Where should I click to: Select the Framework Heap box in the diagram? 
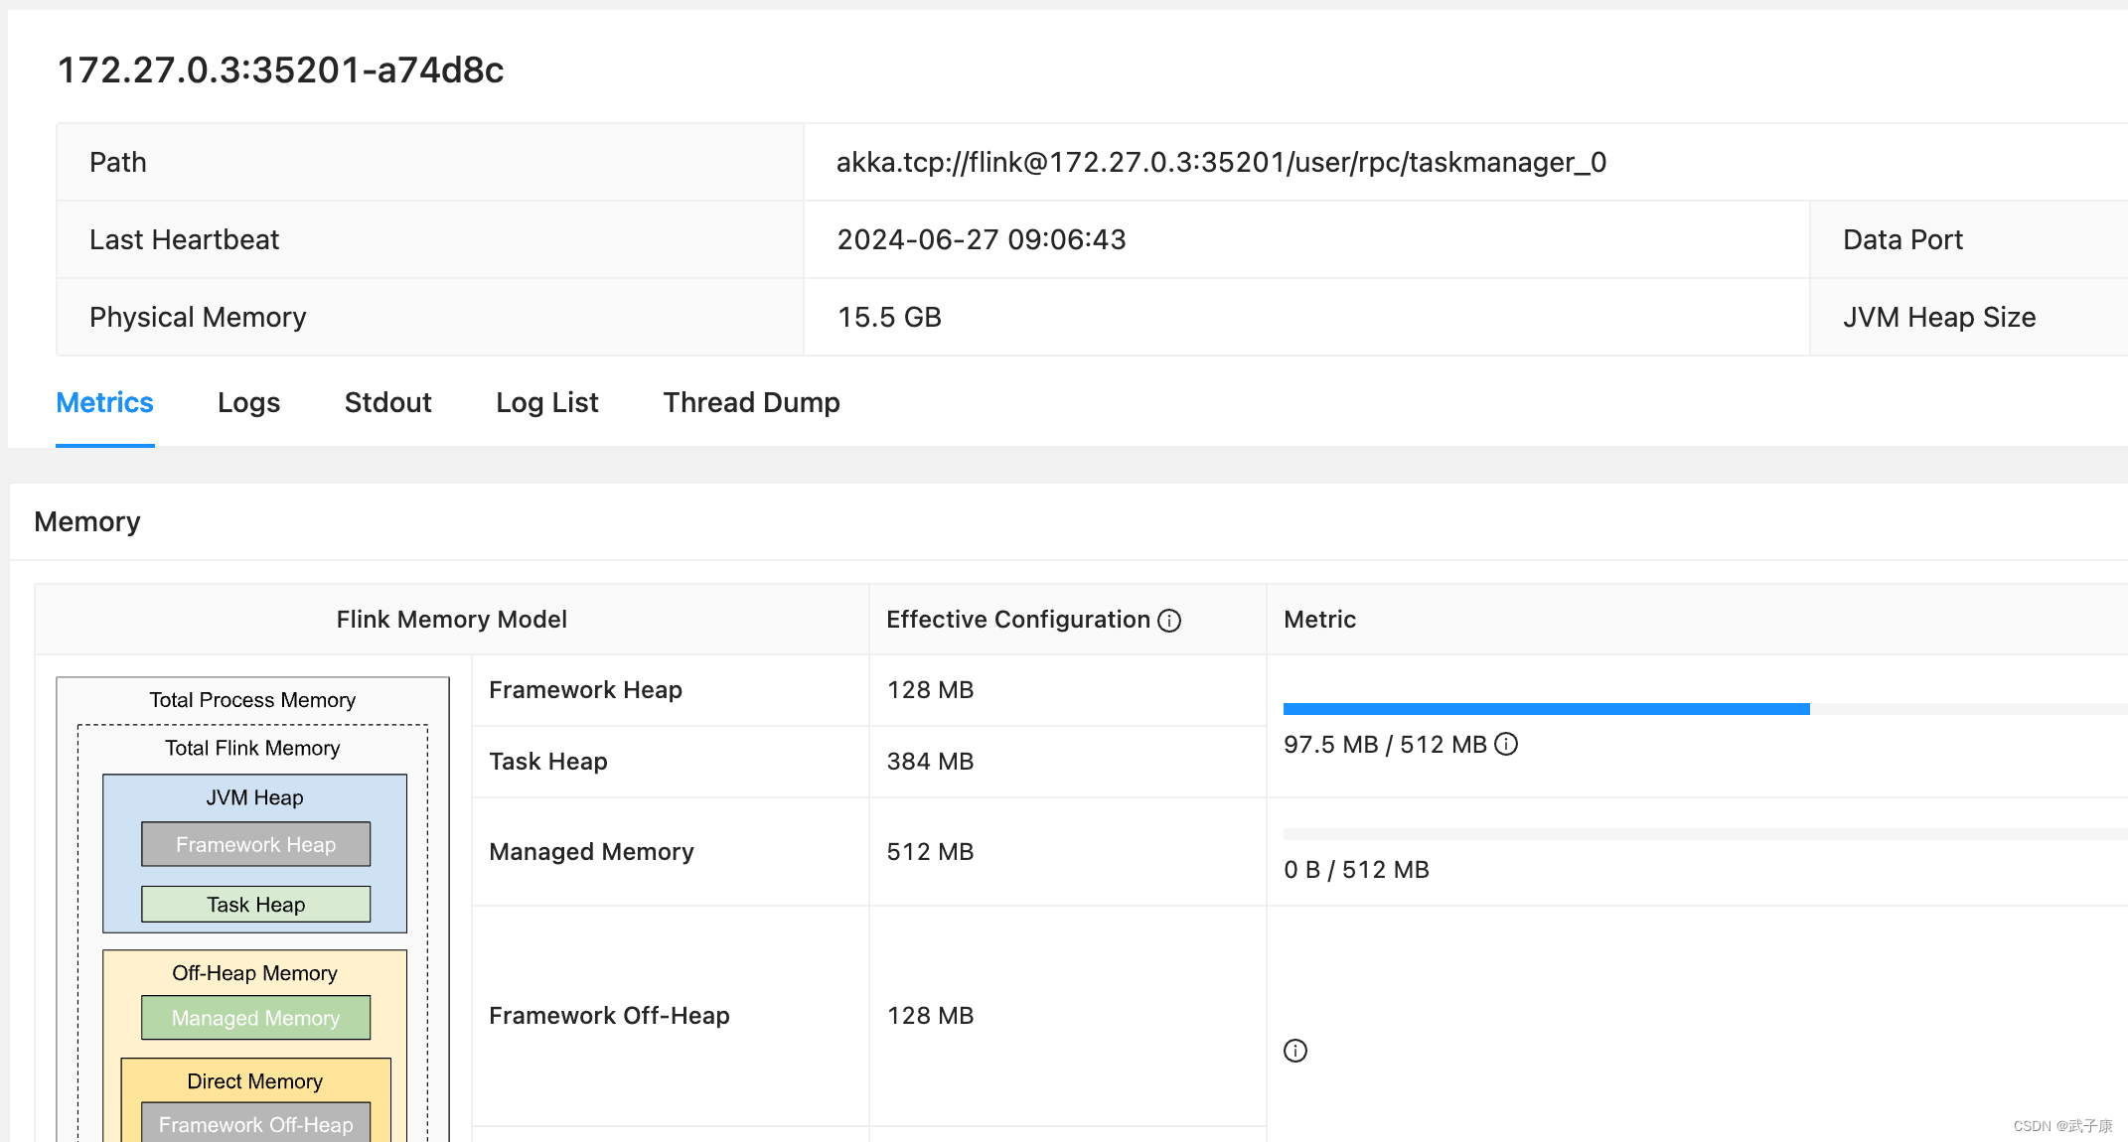[x=254, y=844]
